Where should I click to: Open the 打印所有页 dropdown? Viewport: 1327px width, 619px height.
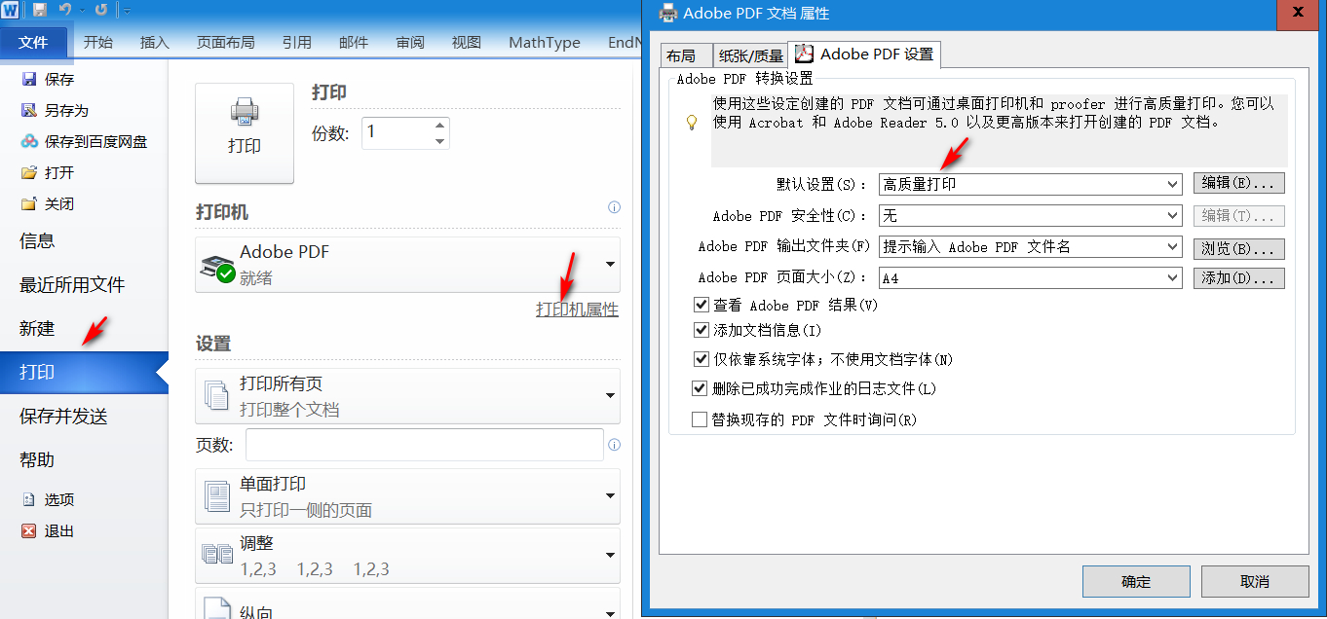click(x=408, y=395)
